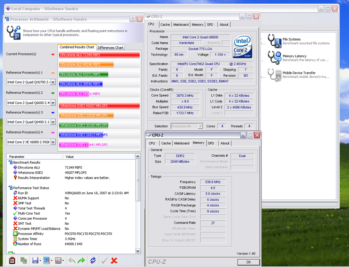
Task: Open the File Systems benchmark icon
Action: pyautogui.click(x=274, y=41)
